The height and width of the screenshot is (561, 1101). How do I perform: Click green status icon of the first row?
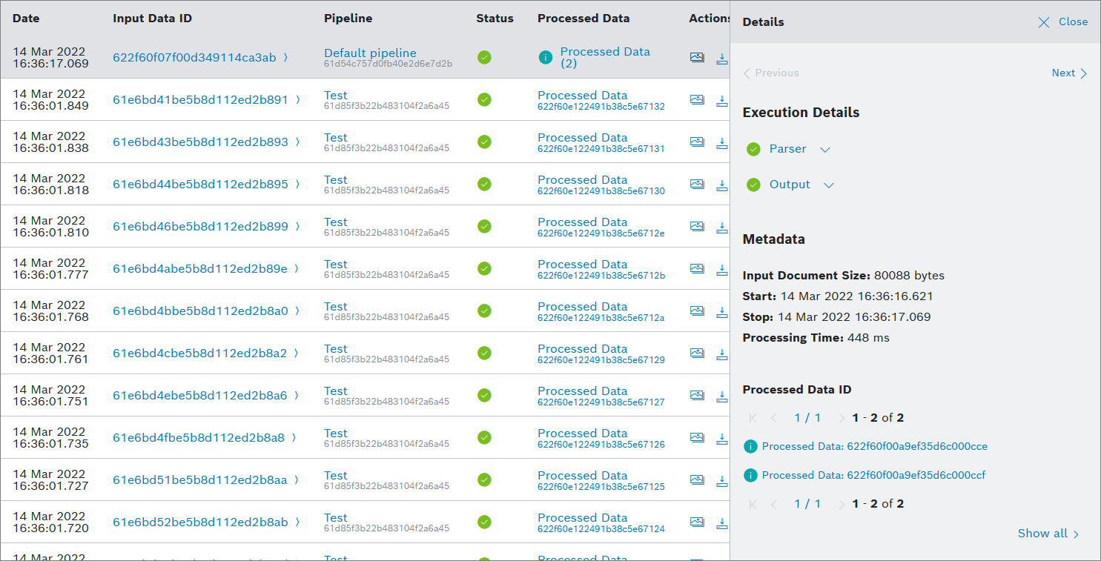tap(484, 58)
